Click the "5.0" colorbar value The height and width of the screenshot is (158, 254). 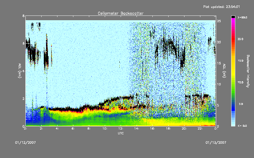tap(241, 104)
